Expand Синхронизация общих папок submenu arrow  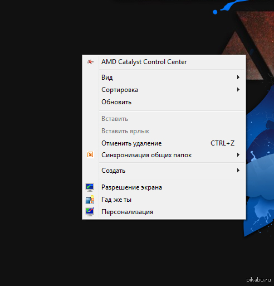238,155
